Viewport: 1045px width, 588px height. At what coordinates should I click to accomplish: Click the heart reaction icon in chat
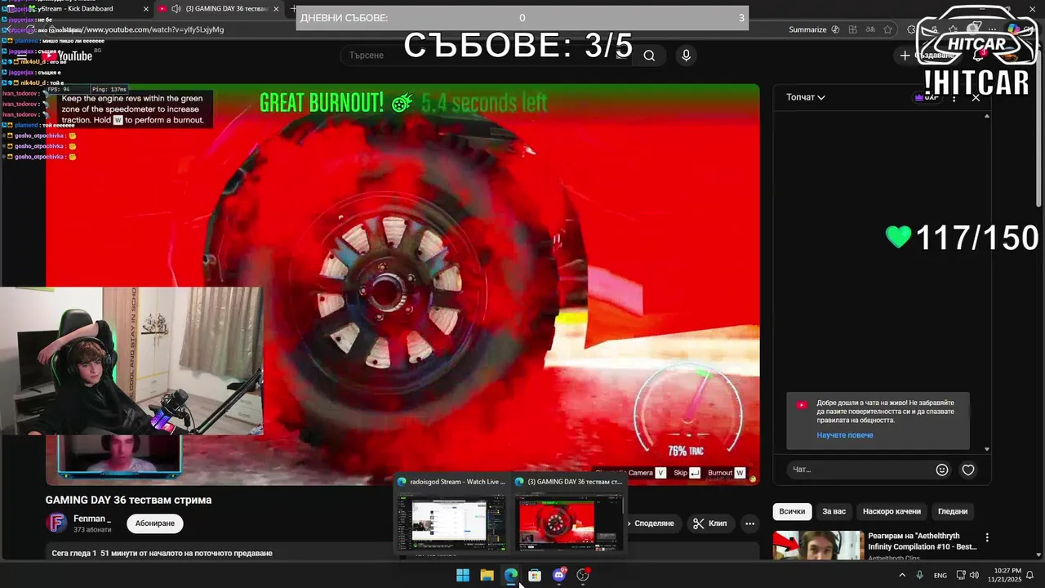click(x=968, y=470)
